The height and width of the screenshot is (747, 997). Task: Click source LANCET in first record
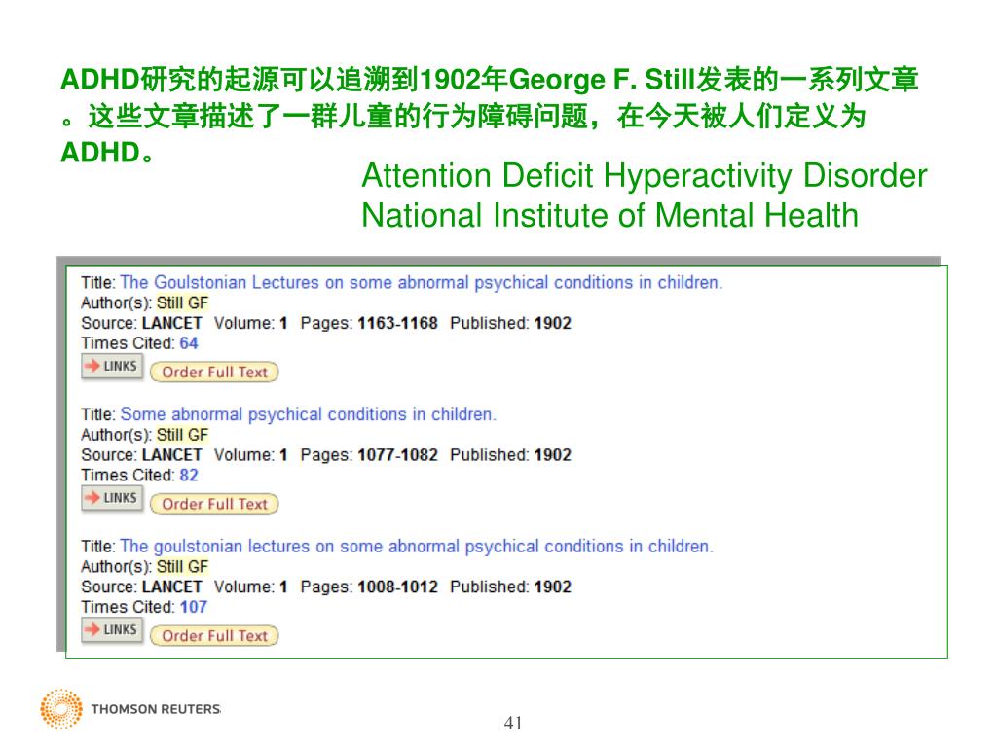tap(171, 323)
